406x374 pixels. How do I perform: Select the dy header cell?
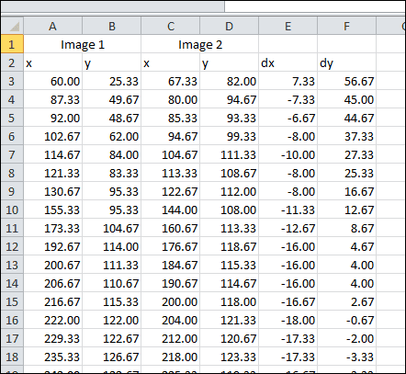tap(346, 62)
